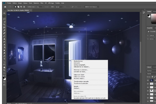Hide the top layer via eye icon
The width and height of the screenshot is (156, 104).
(x=148, y=80)
